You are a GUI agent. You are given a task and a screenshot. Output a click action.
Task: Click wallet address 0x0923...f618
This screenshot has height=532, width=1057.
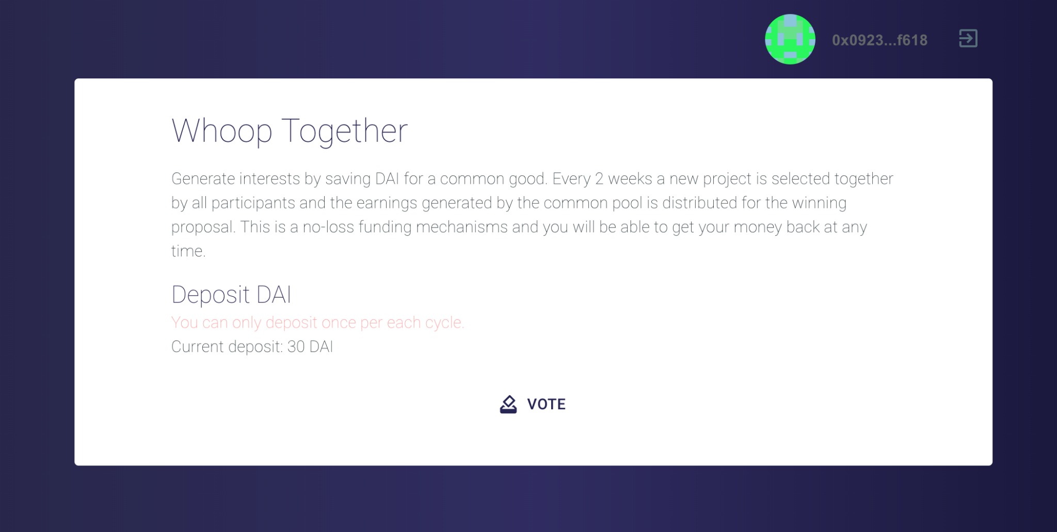pos(879,40)
